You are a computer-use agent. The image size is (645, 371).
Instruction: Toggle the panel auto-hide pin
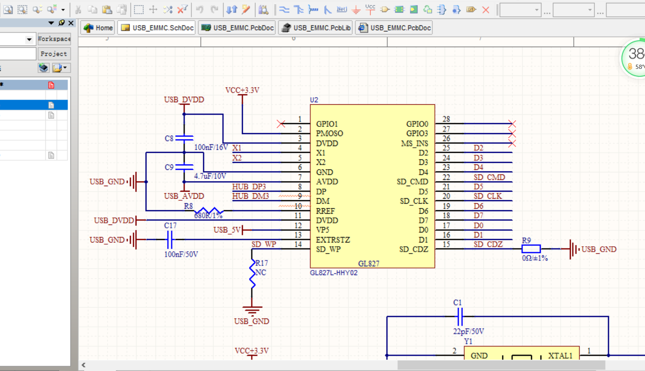tap(62, 23)
